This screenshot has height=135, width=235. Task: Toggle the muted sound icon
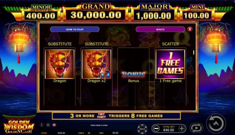[x=54, y=125]
